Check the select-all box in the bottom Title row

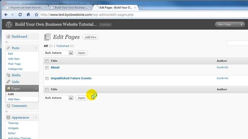click(x=47, y=90)
